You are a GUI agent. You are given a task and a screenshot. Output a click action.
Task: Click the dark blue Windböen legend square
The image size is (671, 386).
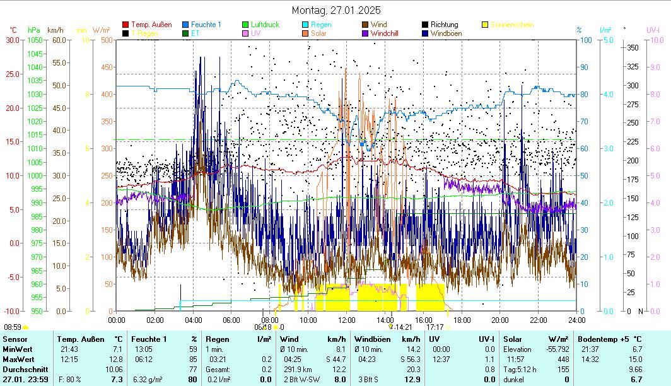425,33
